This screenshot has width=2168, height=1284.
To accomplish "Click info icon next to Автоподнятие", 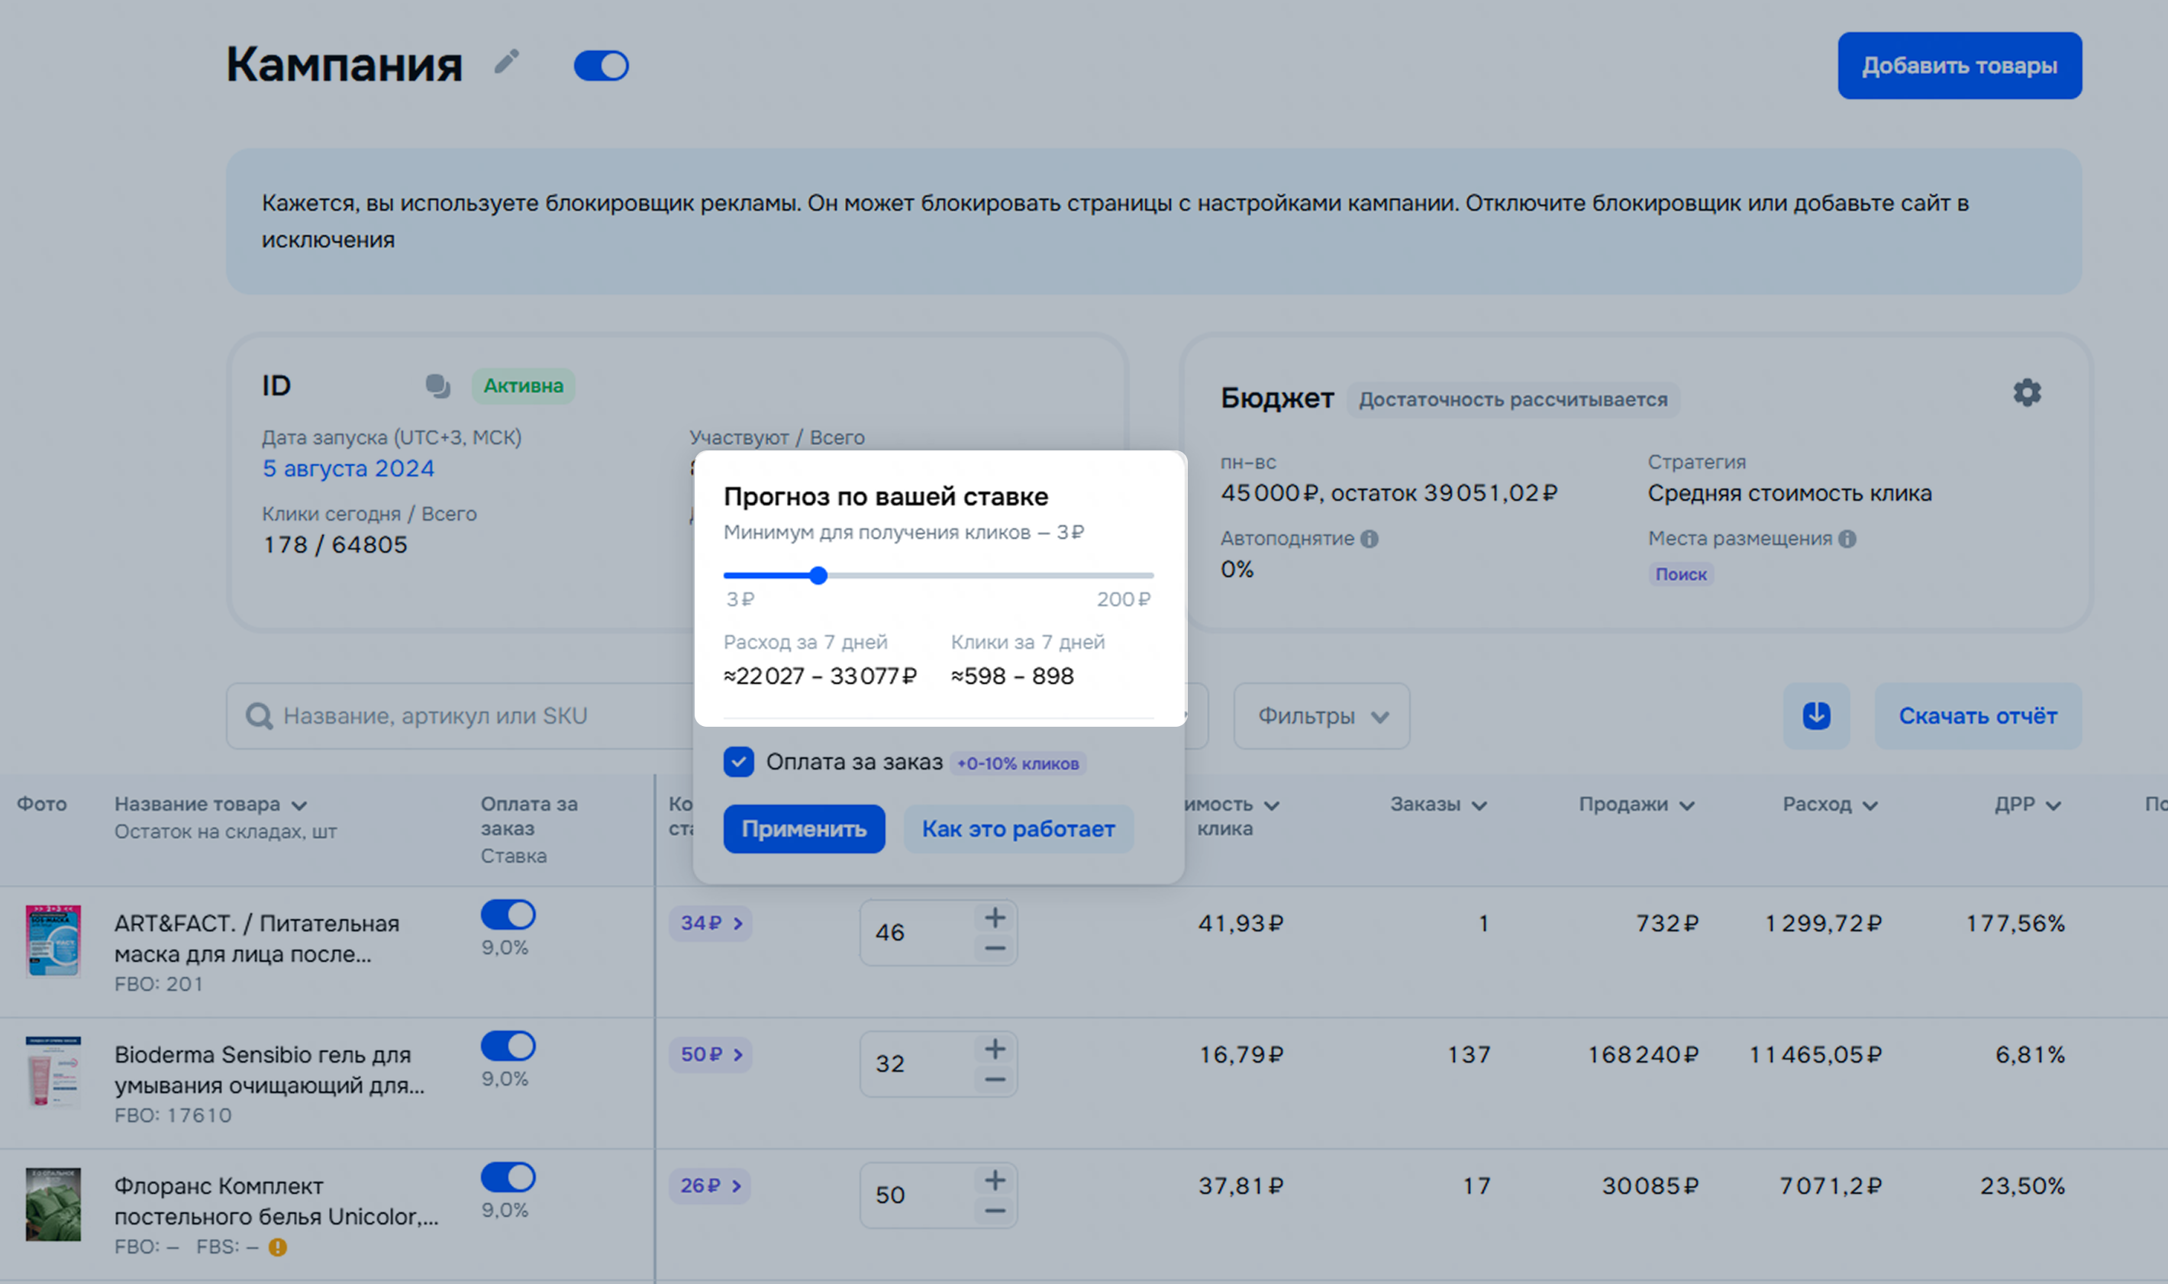I will coord(1370,539).
